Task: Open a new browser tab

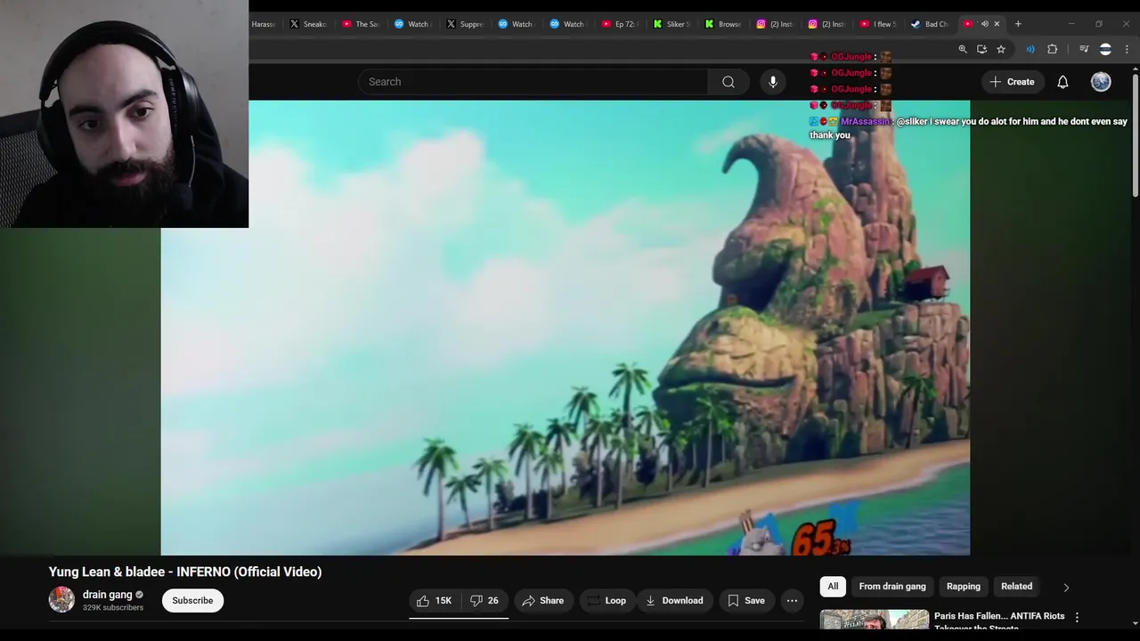Action: coord(1018,24)
